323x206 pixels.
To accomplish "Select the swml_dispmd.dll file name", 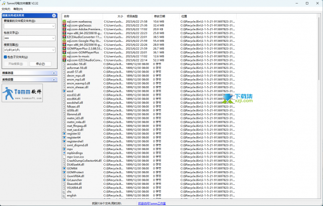I will point(77,145).
